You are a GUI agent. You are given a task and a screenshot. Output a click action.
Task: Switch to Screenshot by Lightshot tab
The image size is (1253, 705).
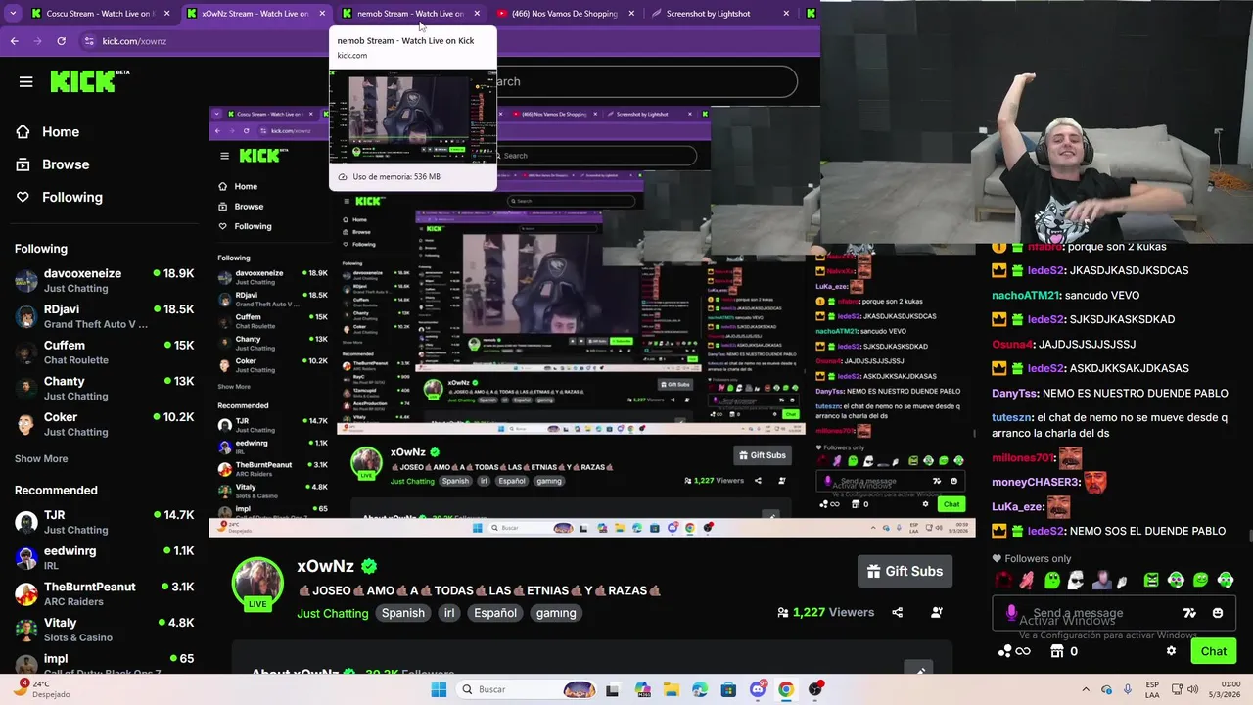click(x=719, y=14)
